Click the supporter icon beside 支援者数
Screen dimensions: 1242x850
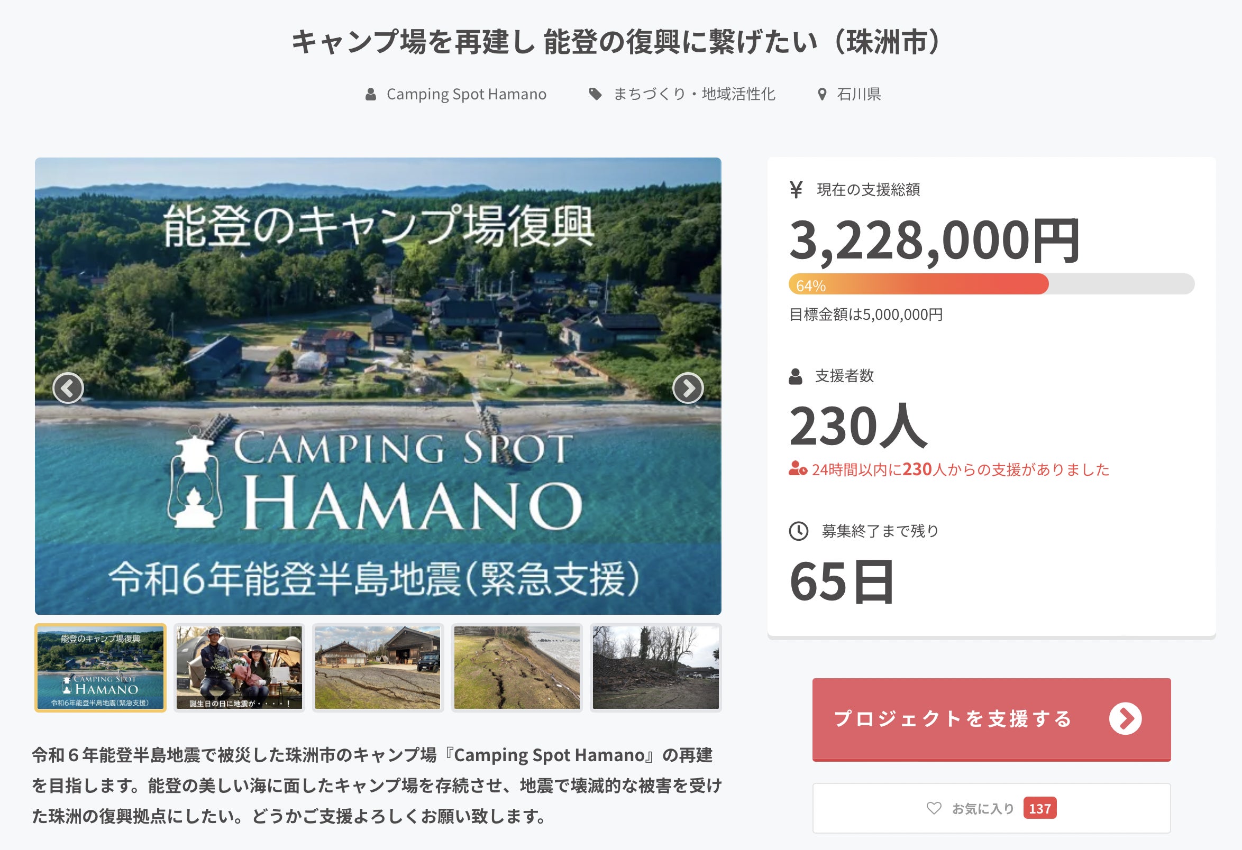[x=795, y=376]
